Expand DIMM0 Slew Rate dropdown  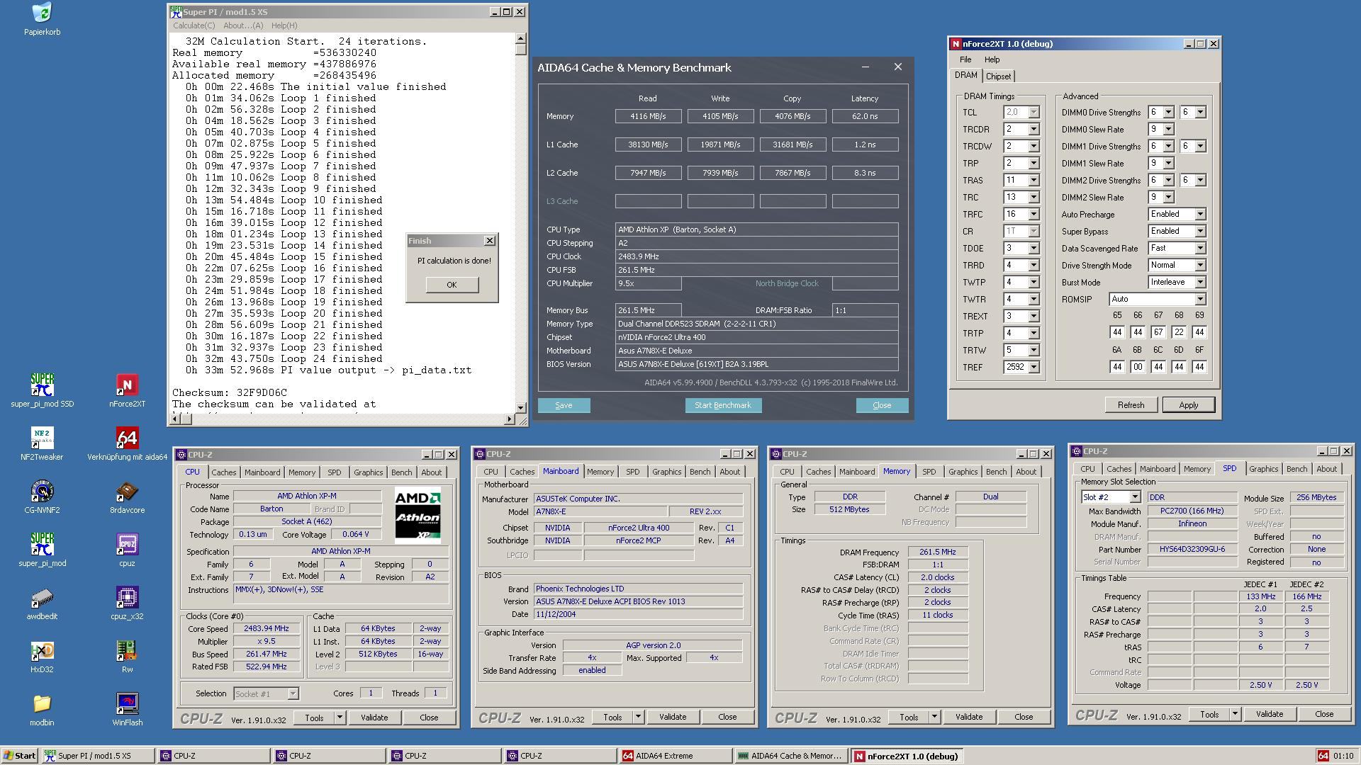1168,130
